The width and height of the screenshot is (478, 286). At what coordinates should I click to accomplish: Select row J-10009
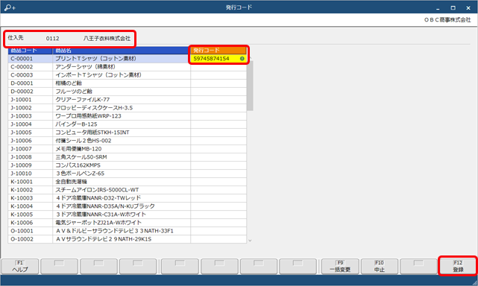[x=127, y=165]
